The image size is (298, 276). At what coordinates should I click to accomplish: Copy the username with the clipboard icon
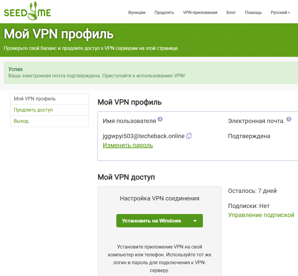(x=189, y=136)
